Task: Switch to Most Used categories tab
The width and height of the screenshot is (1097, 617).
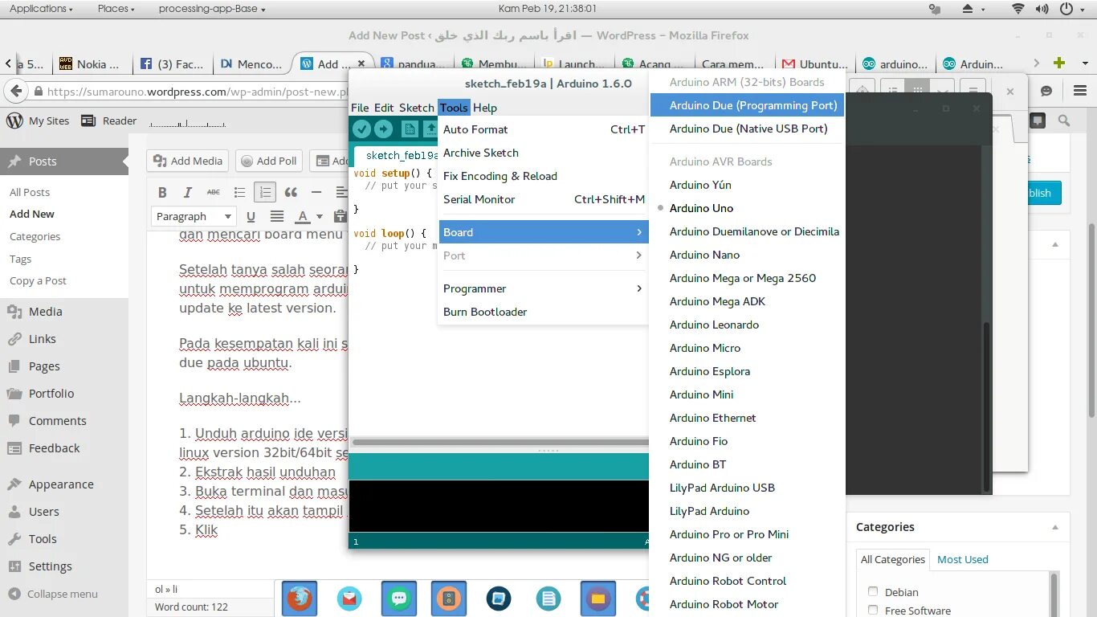Action: (962, 559)
